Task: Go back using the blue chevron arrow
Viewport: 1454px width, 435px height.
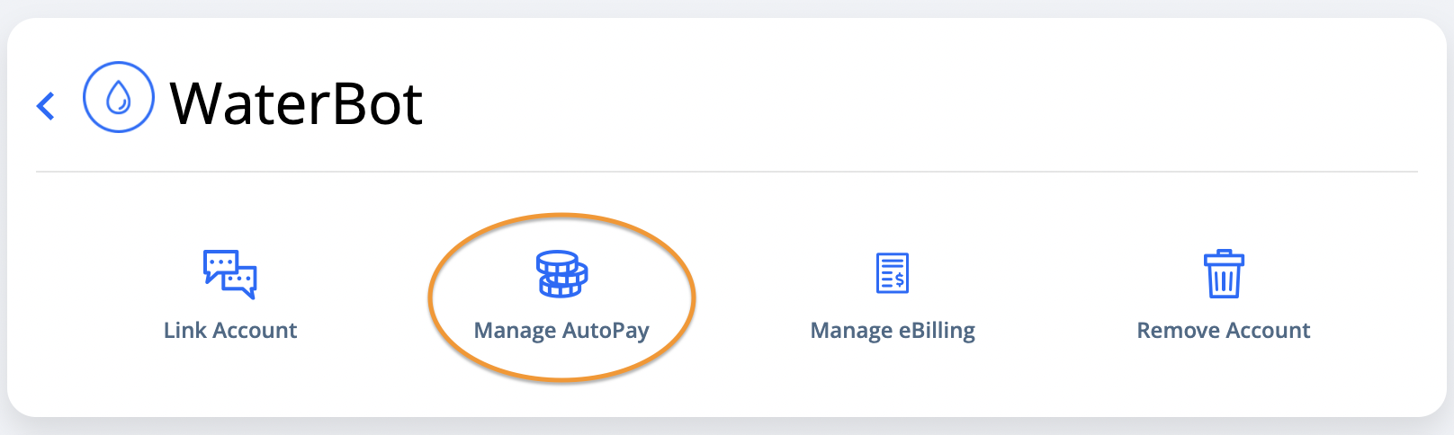Action: (x=46, y=106)
